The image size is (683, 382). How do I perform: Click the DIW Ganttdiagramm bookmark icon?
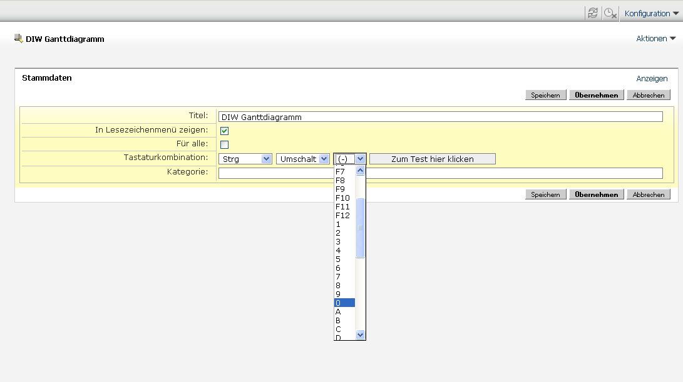tap(18, 39)
